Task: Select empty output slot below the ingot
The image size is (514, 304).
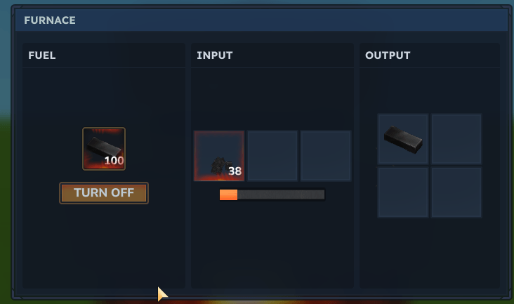Action: point(403,192)
